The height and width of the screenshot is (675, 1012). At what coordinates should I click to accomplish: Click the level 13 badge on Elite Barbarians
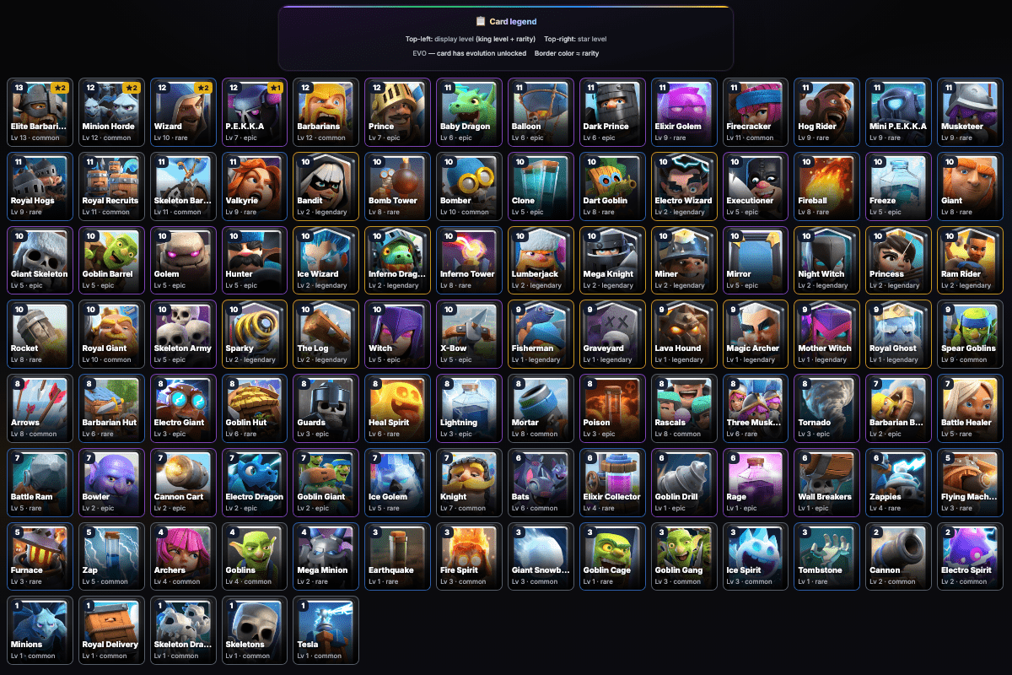19,88
